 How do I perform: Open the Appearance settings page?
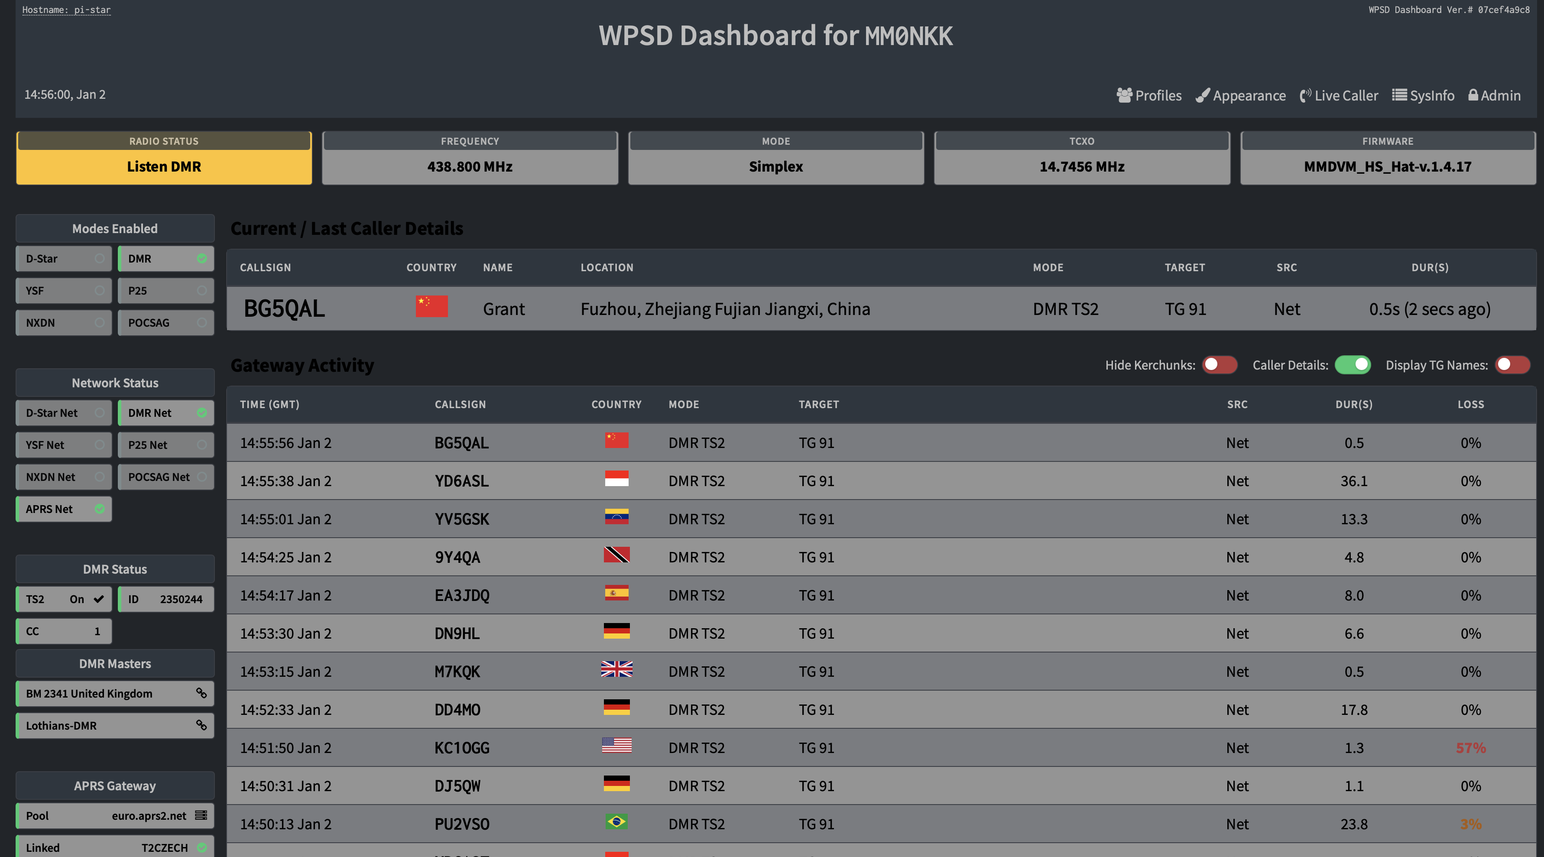pyautogui.click(x=1240, y=95)
